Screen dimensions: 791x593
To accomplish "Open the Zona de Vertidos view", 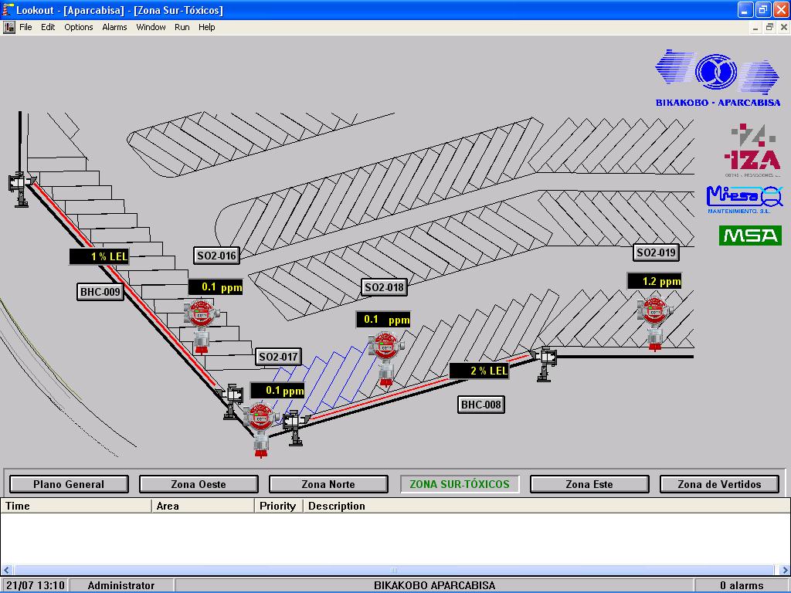I will tap(719, 484).
